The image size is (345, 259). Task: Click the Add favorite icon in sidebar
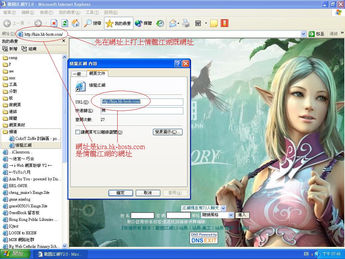coord(5,49)
